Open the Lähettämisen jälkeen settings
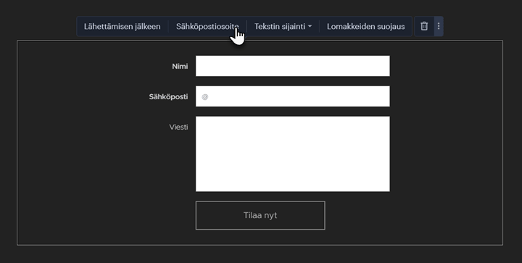The width and height of the screenshot is (522, 263). [x=123, y=26]
